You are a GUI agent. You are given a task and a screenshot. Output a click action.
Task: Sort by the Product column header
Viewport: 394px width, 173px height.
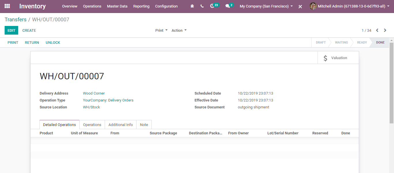click(x=46, y=133)
